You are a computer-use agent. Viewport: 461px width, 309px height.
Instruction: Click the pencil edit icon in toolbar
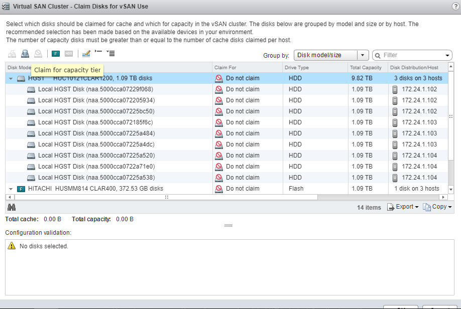click(86, 54)
